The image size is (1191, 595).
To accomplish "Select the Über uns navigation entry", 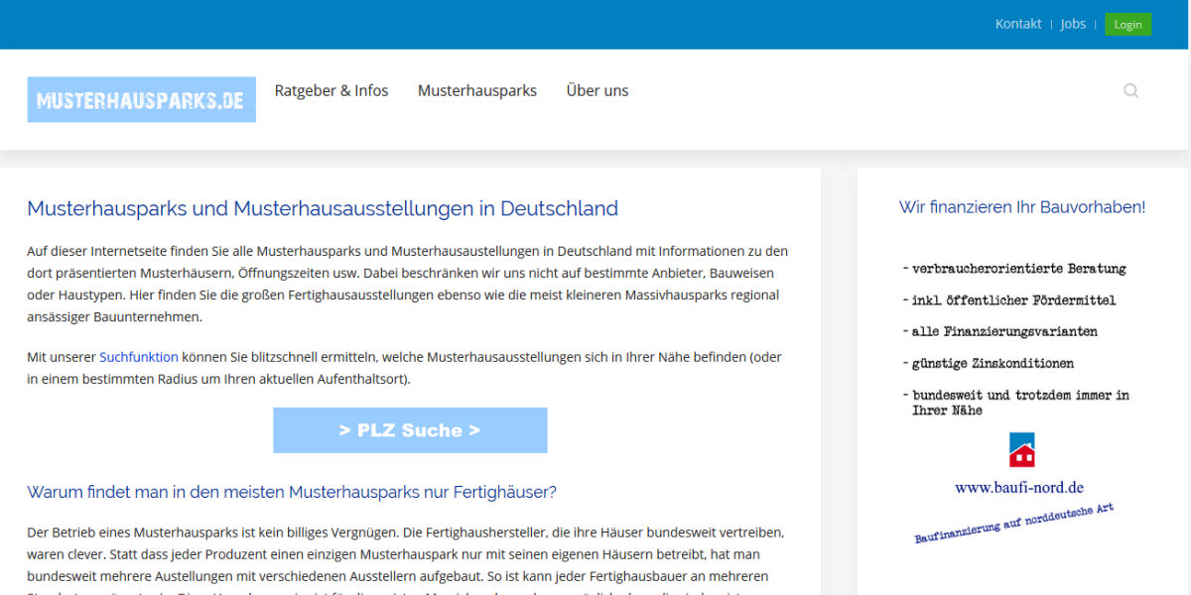I will (596, 90).
